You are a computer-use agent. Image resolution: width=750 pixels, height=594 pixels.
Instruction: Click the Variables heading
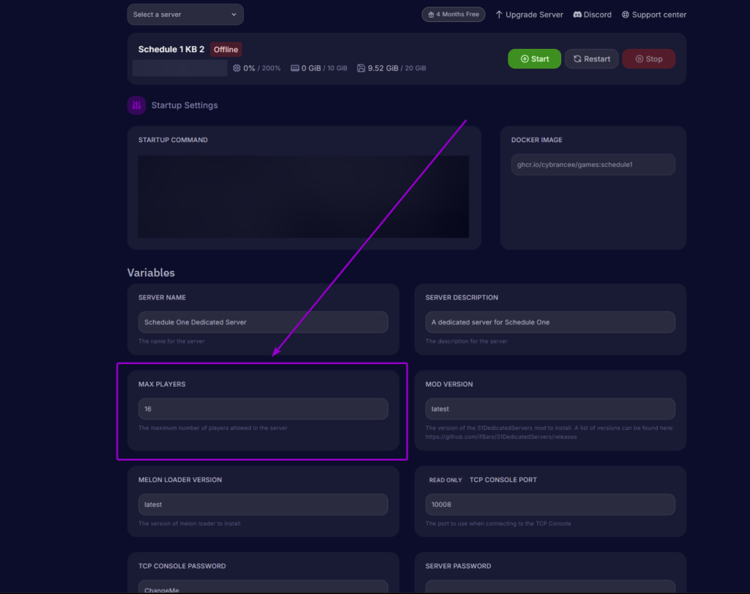151,272
